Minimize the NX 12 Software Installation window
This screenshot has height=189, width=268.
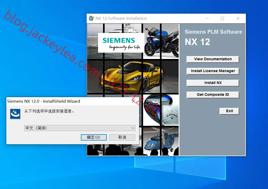point(207,18)
